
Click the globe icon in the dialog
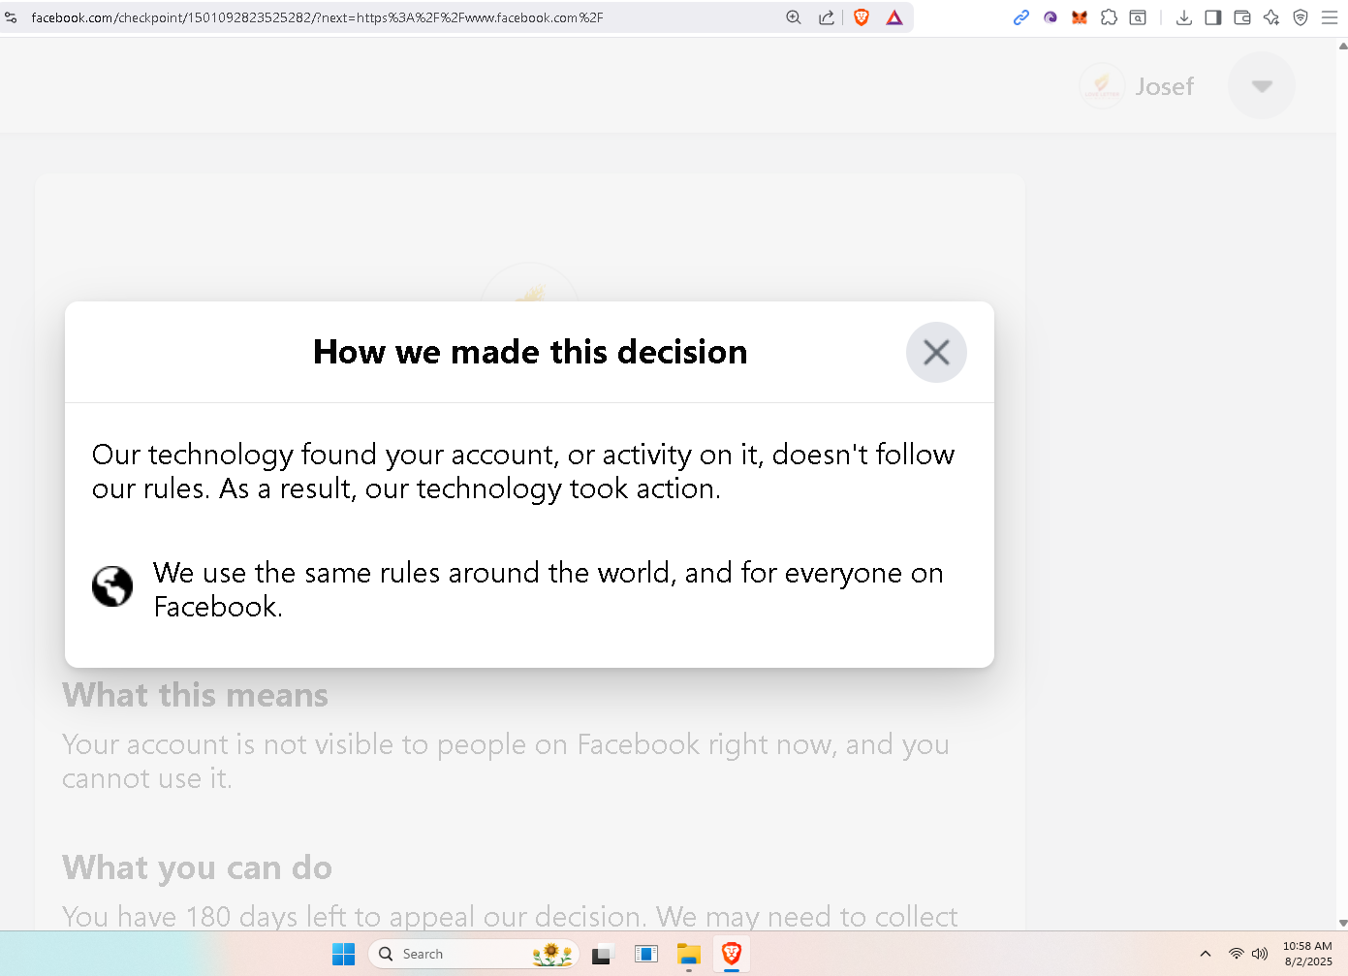(x=112, y=586)
